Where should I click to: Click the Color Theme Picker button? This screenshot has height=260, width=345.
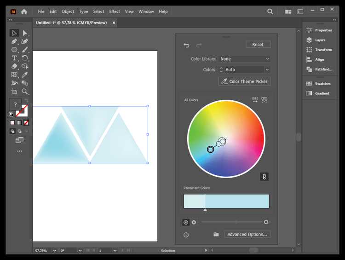(x=244, y=81)
